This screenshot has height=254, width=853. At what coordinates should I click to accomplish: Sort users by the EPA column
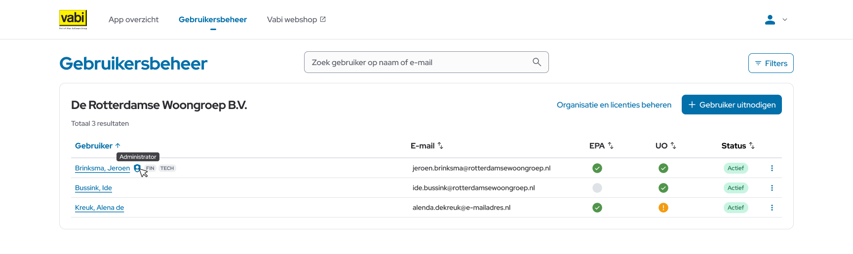[601, 145]
